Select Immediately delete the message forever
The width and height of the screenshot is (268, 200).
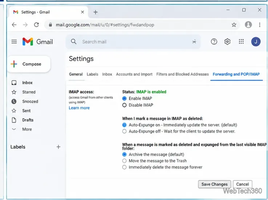tap(125, 167)
